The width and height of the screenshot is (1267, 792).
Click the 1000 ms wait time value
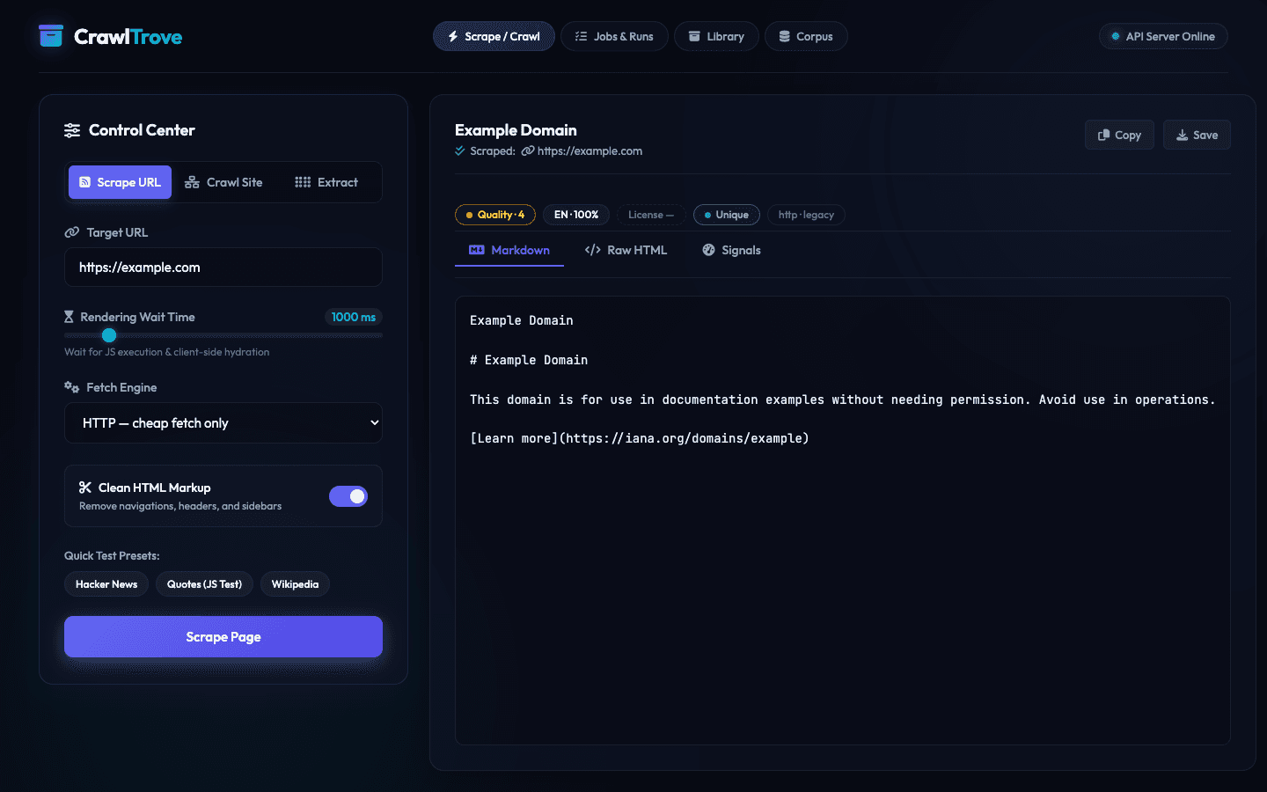pyautogui.click(x=354, y=317)
